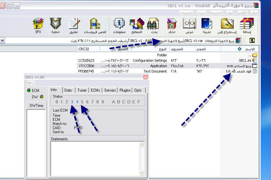Click status digit 3 in SBCL Status
Screen dimensions: 271x180
[x=72, y=102]
